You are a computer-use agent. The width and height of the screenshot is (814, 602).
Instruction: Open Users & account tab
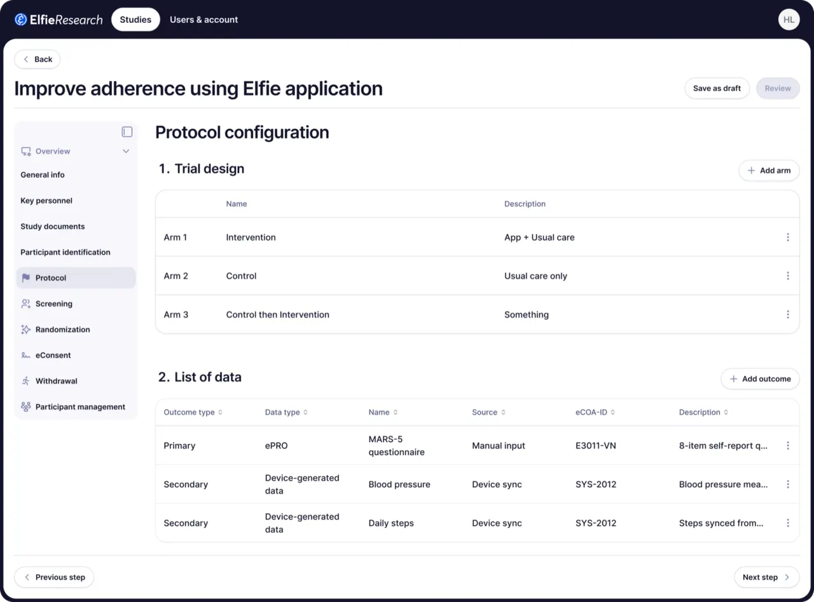(x=204, y=20)
